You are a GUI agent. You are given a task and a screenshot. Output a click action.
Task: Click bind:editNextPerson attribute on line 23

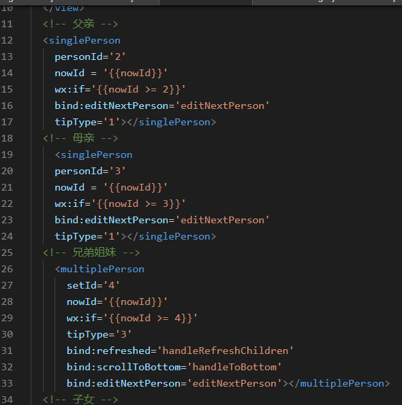[112, 221]
